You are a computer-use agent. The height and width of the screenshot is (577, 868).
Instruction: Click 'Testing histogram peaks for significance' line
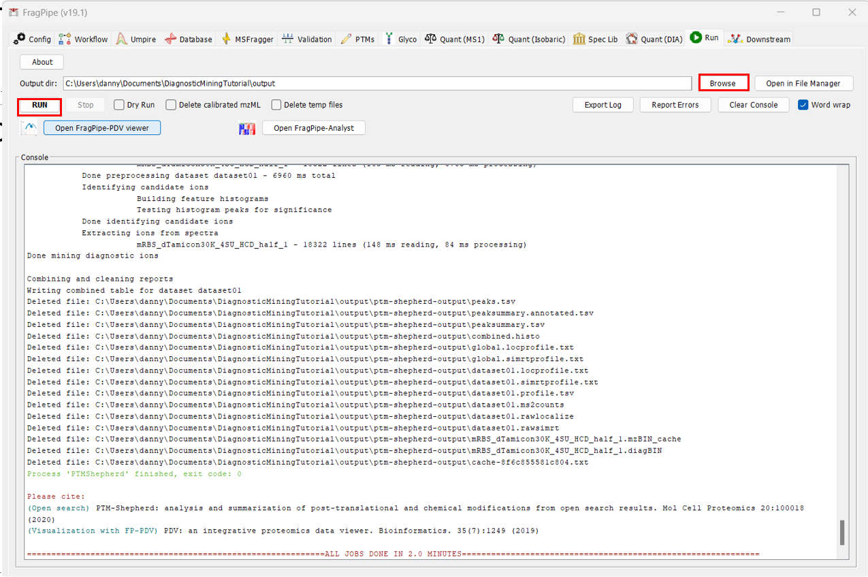(x=234, y=210)
